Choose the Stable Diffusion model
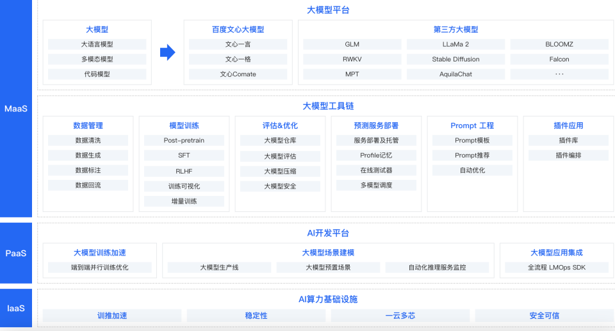 tap(455, 59)
